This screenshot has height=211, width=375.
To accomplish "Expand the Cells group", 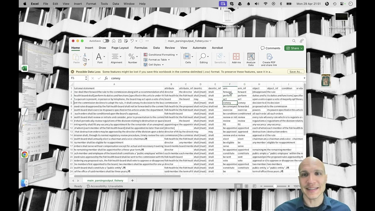I will 188,58.
